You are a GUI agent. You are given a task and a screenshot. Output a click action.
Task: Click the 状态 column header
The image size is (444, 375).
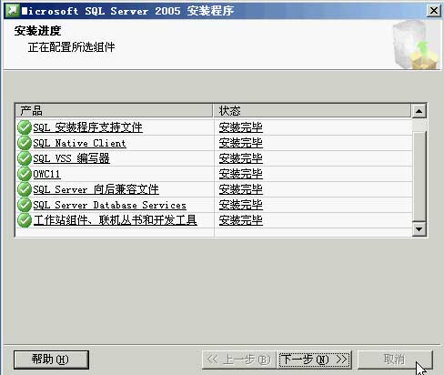[x=312, y=110]
